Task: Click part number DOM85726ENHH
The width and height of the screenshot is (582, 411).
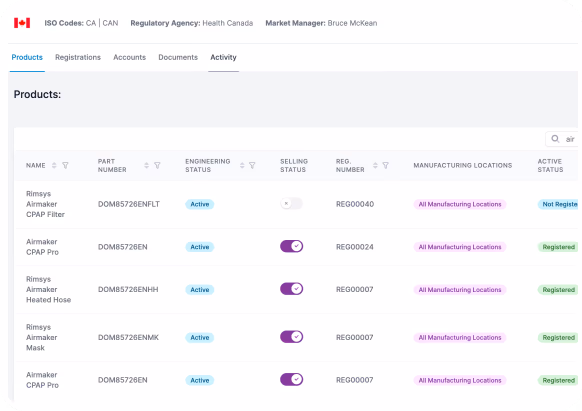Action: 128,289
